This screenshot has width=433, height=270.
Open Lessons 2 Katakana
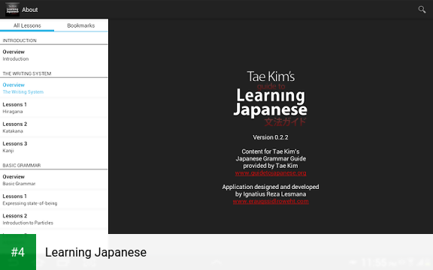coord(54,127)
